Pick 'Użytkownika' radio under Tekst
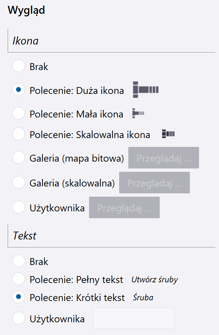 [x=19, y=318]
